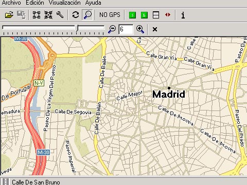Zoom in with the plus magnifier
The width and height of the screenshot is (247, 185).
point(140,29)
